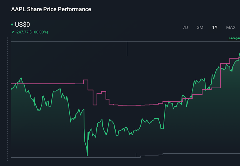Switch to the 7D time range
Screen dimensions: 240x166
coord(185,27)
